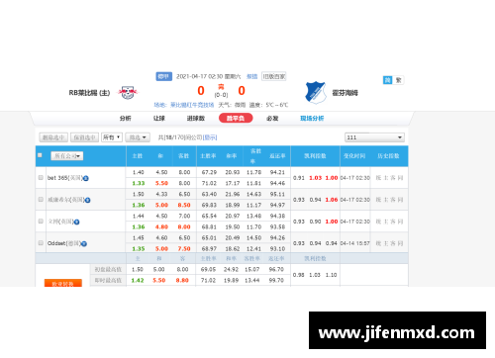Image resolution: width=495 pixels, height=358 pixels.
Task: Tick the Oddset row checkbox
Action: (x=41, y=243)
